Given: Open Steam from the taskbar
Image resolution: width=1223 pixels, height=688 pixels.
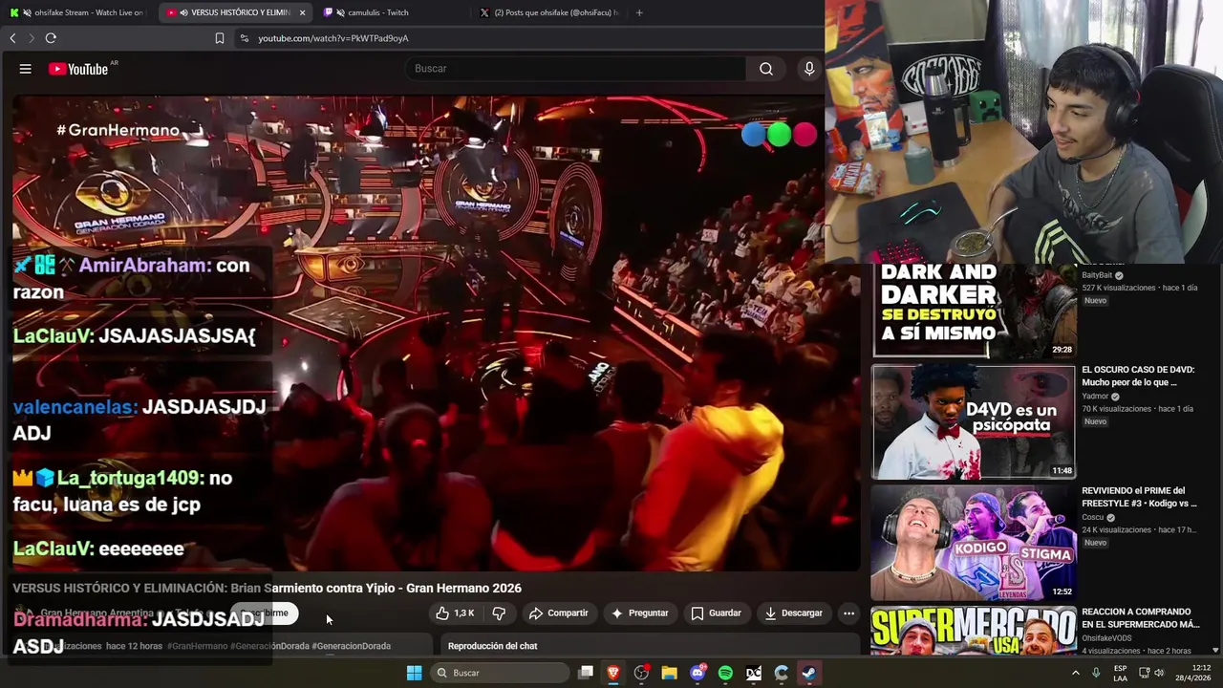Looking at the screenshot, I should coord(809,673).
